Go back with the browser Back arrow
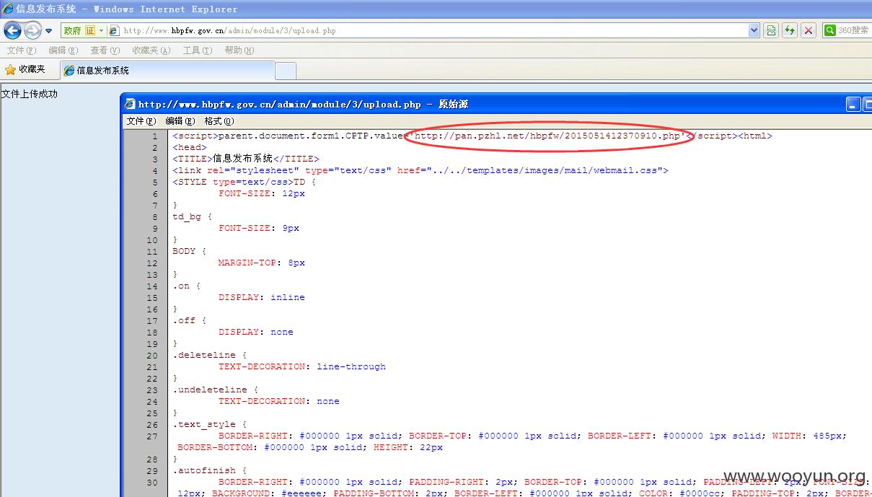 (x=12, y=30)
